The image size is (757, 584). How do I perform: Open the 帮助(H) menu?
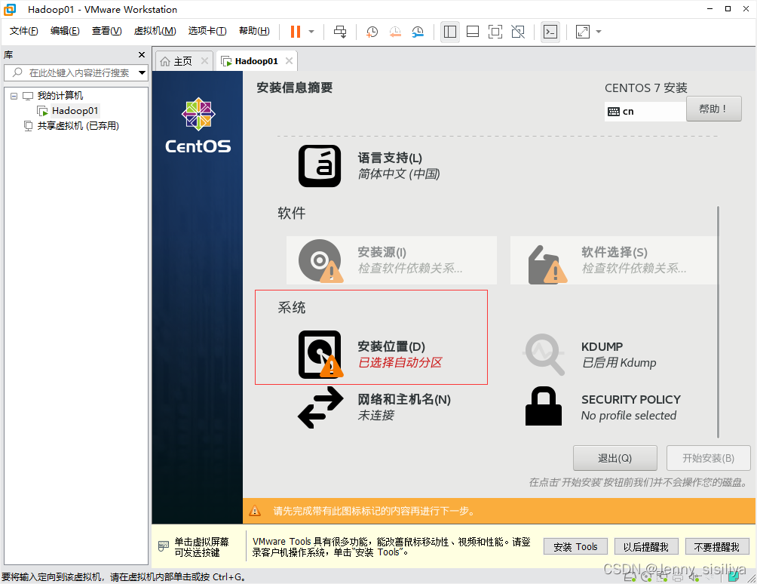pyautogui.click(x=254, y=31)
